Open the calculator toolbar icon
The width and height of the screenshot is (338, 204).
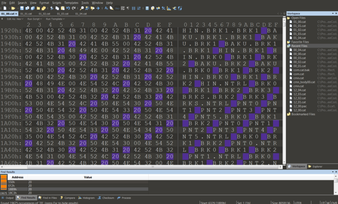147,8
